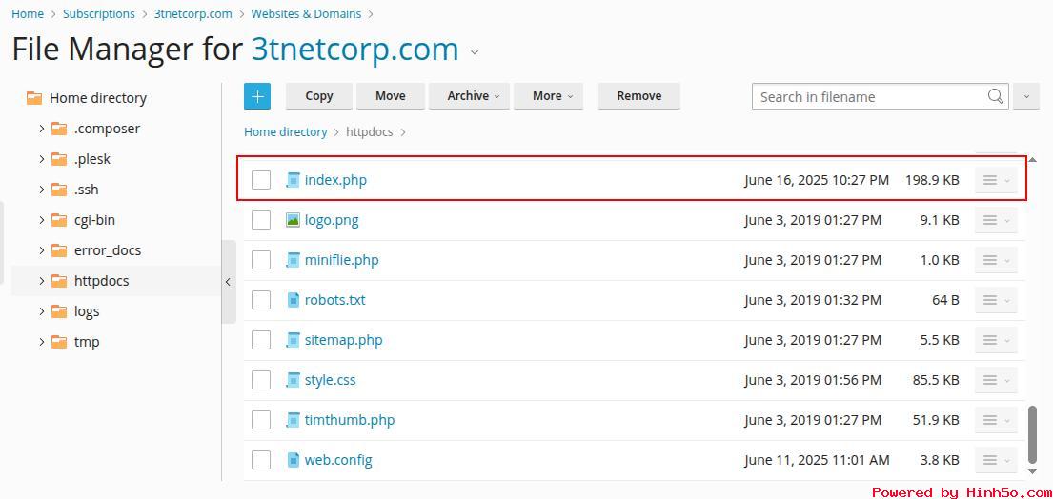Click the Move button

[390, 96]
